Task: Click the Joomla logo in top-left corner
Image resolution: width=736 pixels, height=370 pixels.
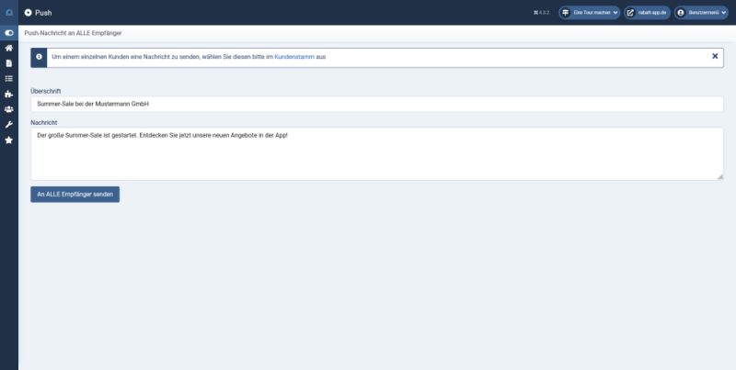Action: tap(8, 13)
